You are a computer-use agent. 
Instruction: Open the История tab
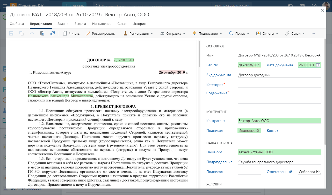(139, 24)
